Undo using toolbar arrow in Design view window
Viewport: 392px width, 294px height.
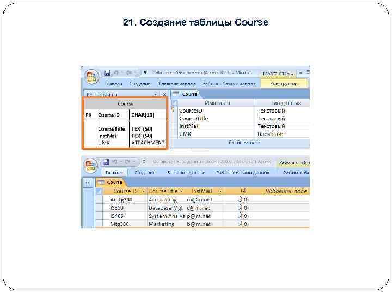116,73
